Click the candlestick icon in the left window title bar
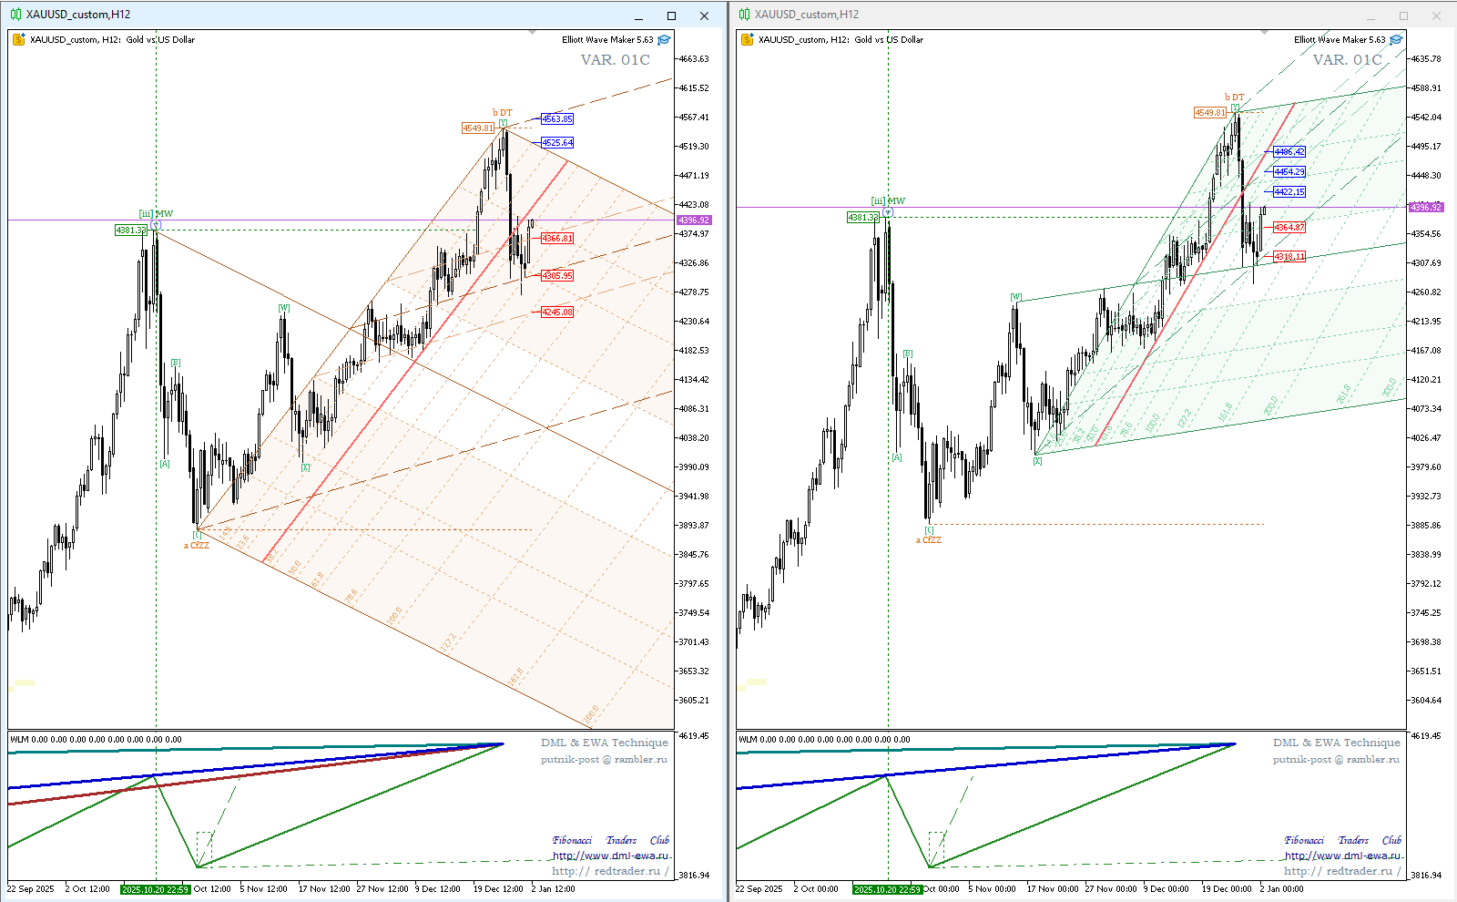 pyautogui.click(x=15, y=15)
